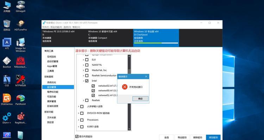Select the Windows 10 专业版 image tab
Screen dimensions: 264x140
point(156,38)
